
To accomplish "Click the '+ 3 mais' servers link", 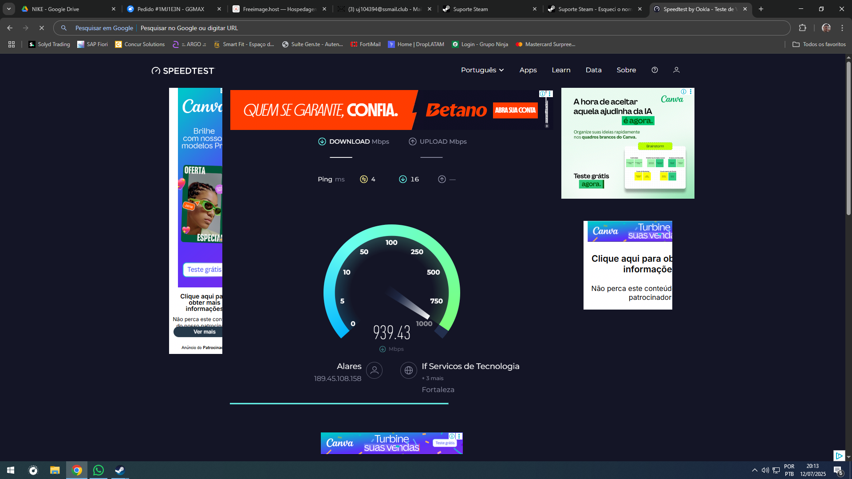I will click(x=433, y=378).
